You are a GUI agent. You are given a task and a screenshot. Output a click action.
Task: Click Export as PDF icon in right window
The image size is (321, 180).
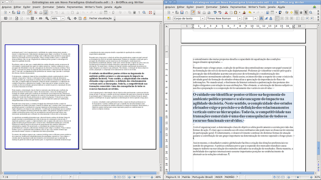(199, 12)
